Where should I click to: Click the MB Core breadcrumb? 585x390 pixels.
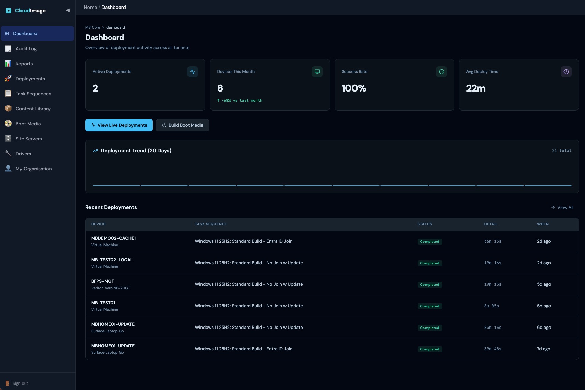93,27
